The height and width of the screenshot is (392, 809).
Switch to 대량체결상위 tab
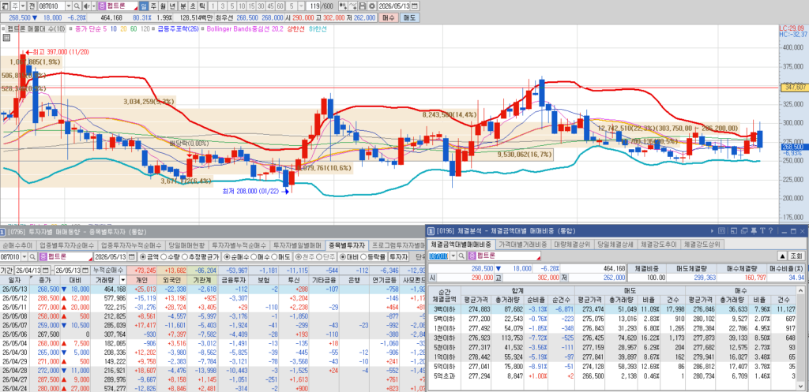(x=573, y=245)
